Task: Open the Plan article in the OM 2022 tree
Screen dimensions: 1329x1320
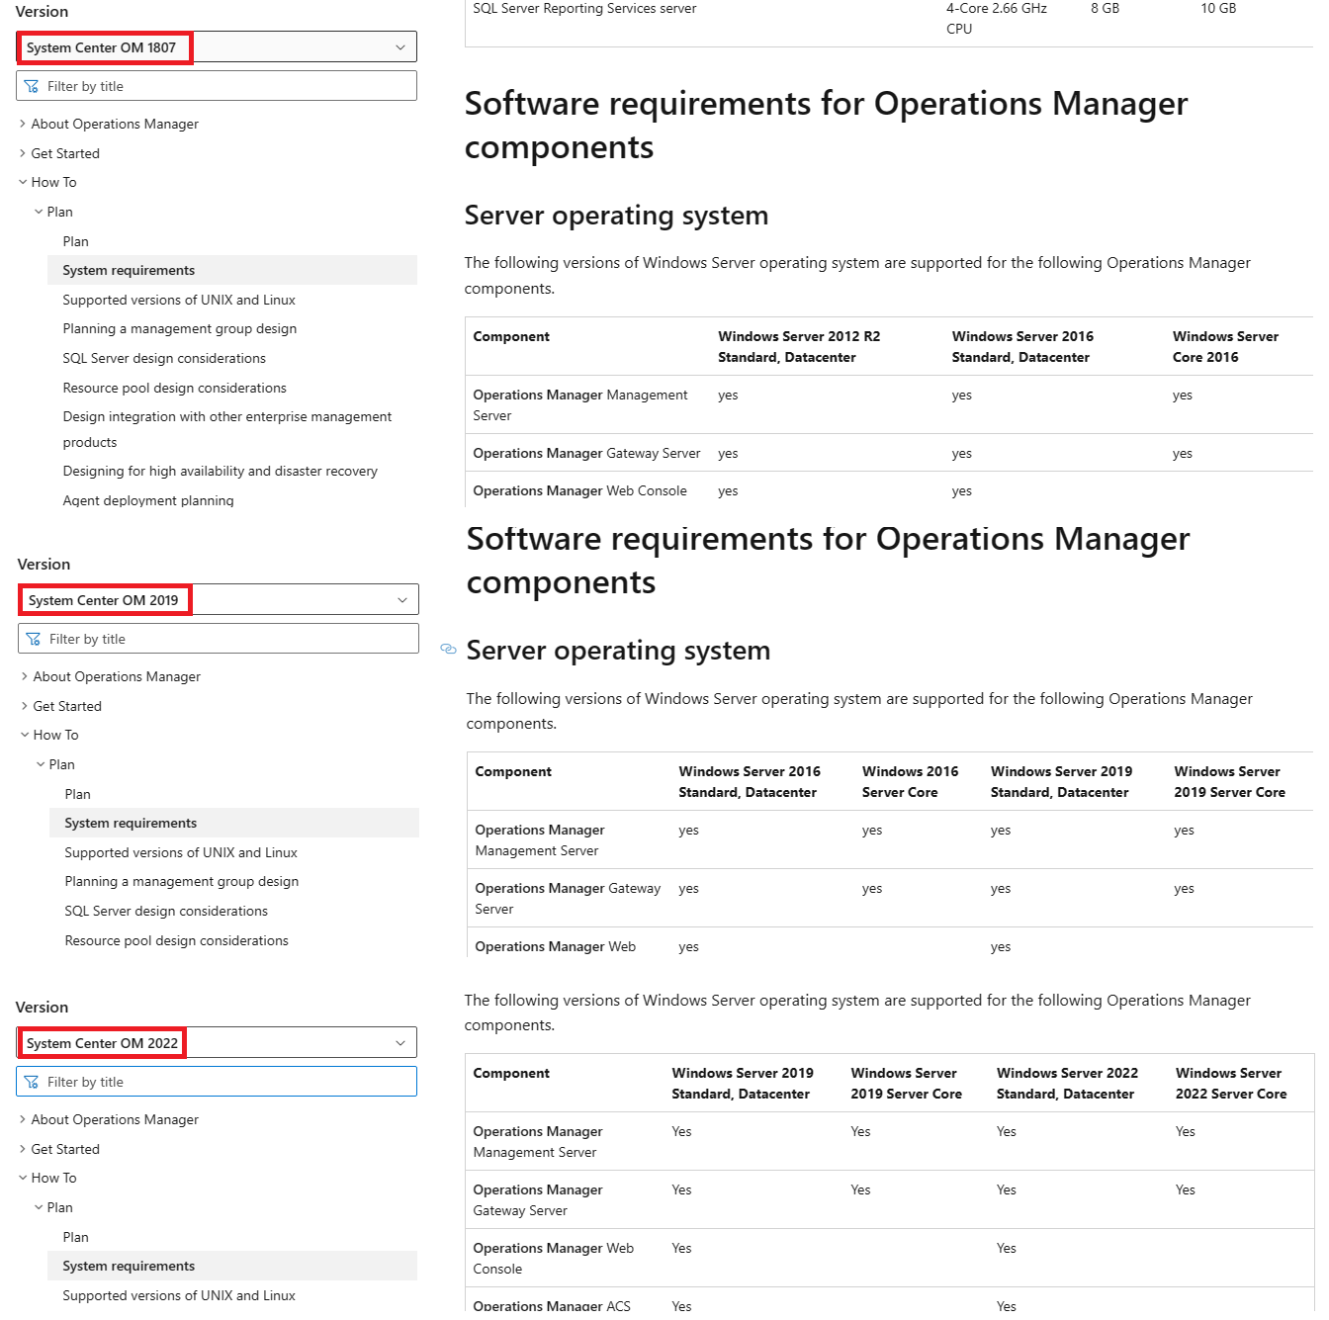Action: coord(75,1237)
